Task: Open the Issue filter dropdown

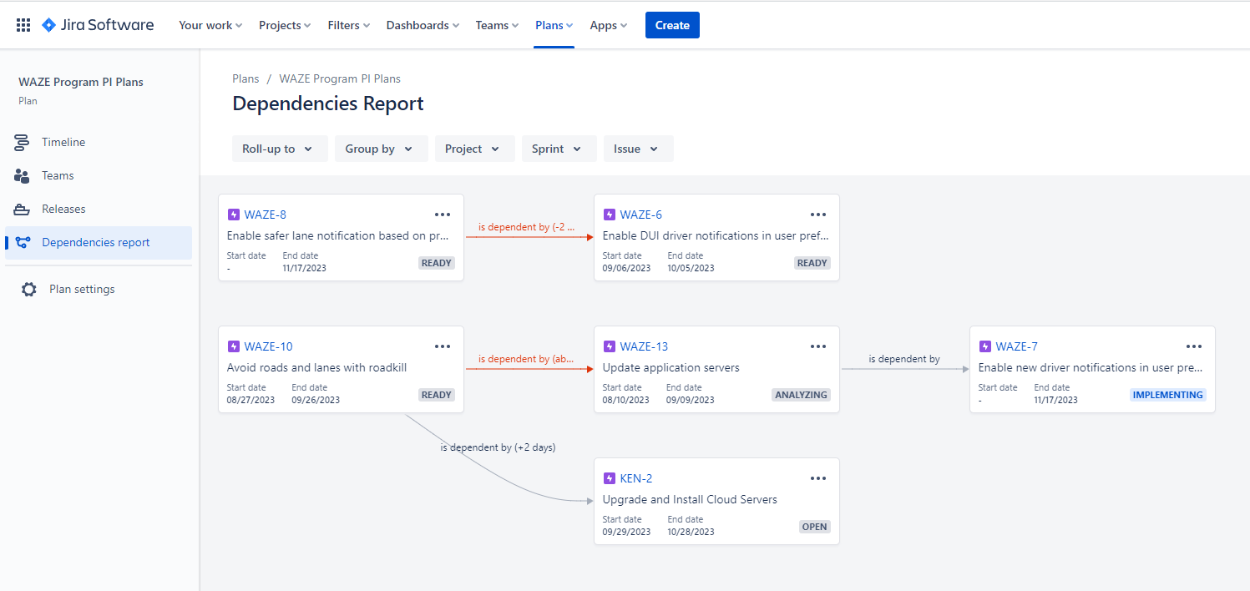Action: pos(639,149)
